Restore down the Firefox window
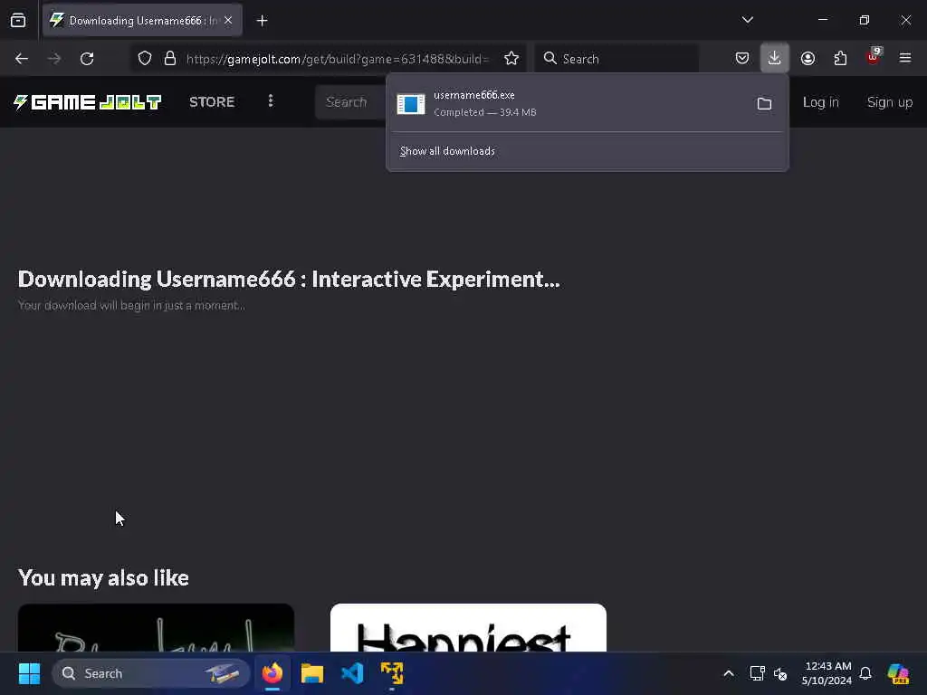 [x=865, y=20]
